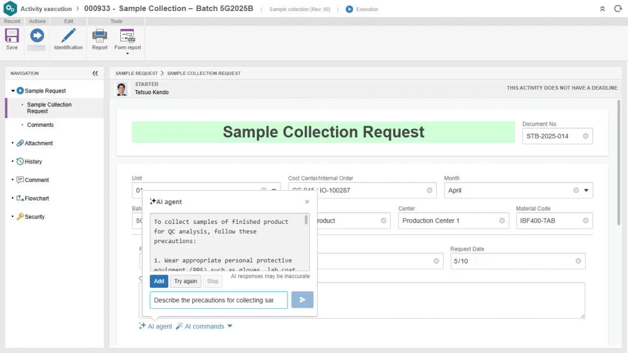Open Attachment in the navigation

(38, 143)
